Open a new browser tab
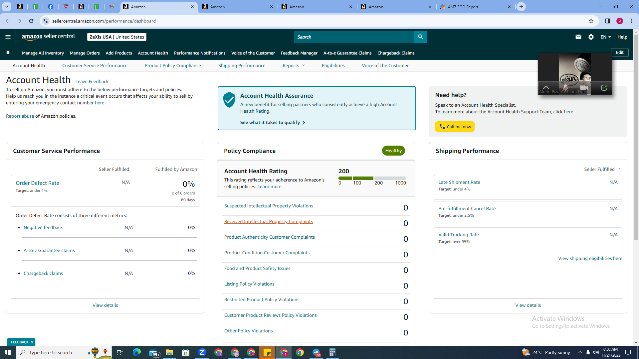This screenshot has width=639, height=359. coord(521,7)
